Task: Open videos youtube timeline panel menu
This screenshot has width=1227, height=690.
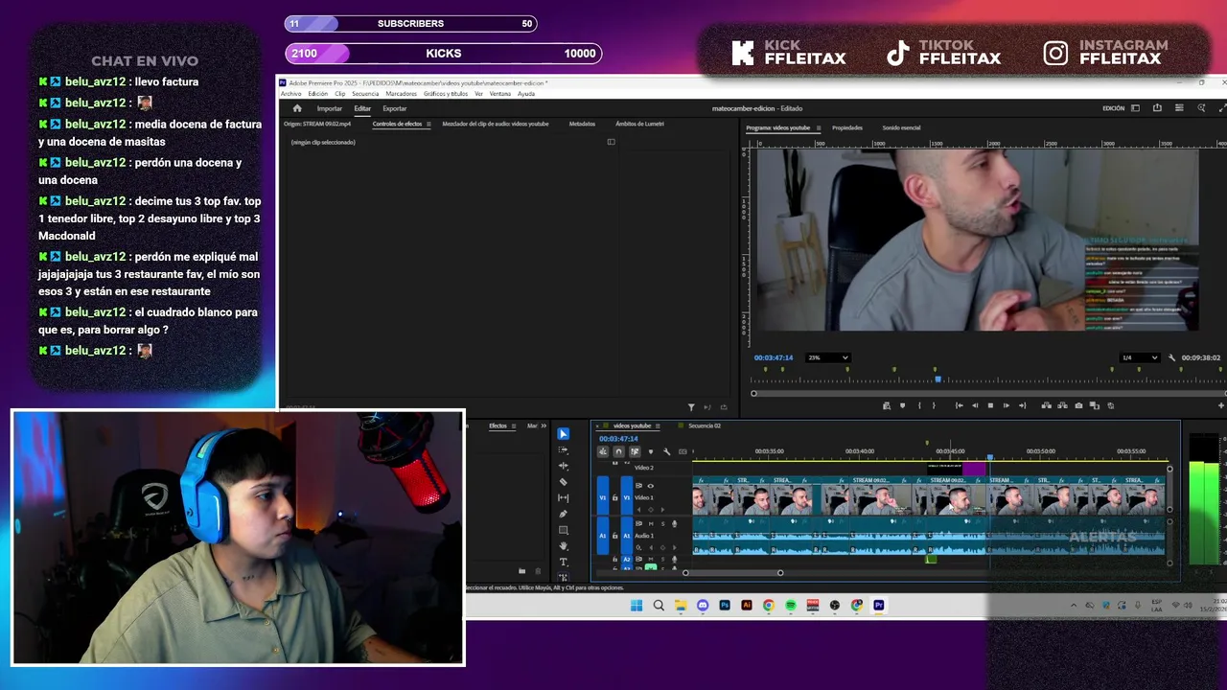Action: coord(658,425)
